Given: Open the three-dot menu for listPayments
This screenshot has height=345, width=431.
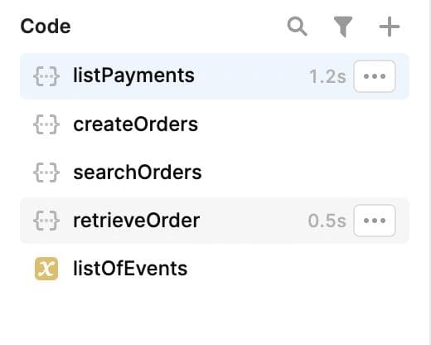Looking at the screenshot, I should pos(375,76).
